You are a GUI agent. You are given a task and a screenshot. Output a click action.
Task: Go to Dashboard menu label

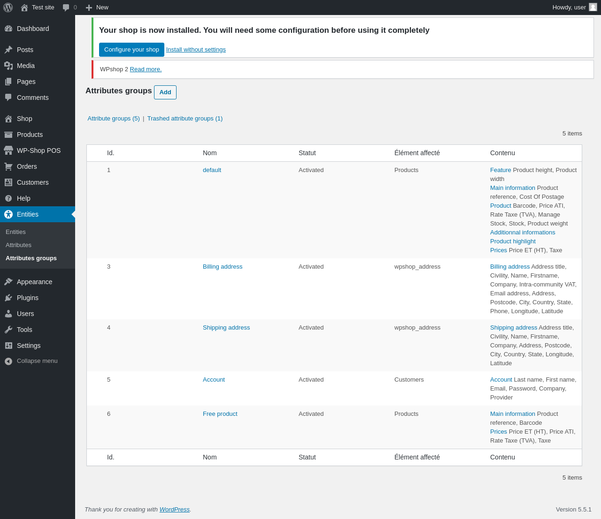(33, 29)
